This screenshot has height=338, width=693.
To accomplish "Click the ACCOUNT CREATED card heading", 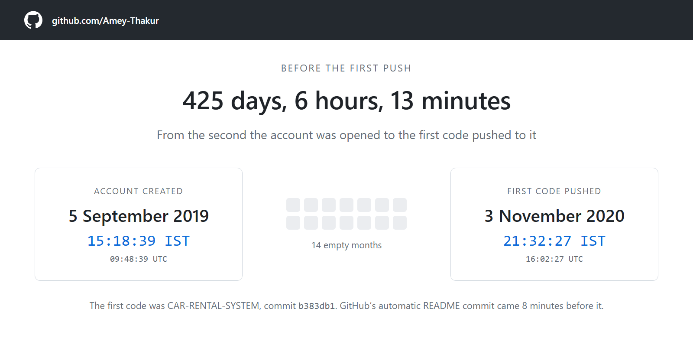I will tap(139, 191).
